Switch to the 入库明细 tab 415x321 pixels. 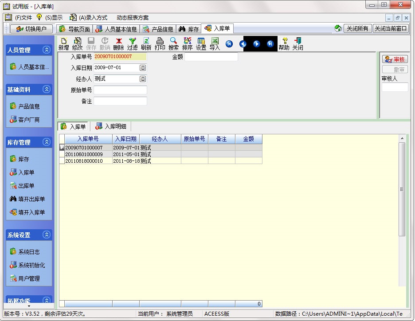[111, 126]
